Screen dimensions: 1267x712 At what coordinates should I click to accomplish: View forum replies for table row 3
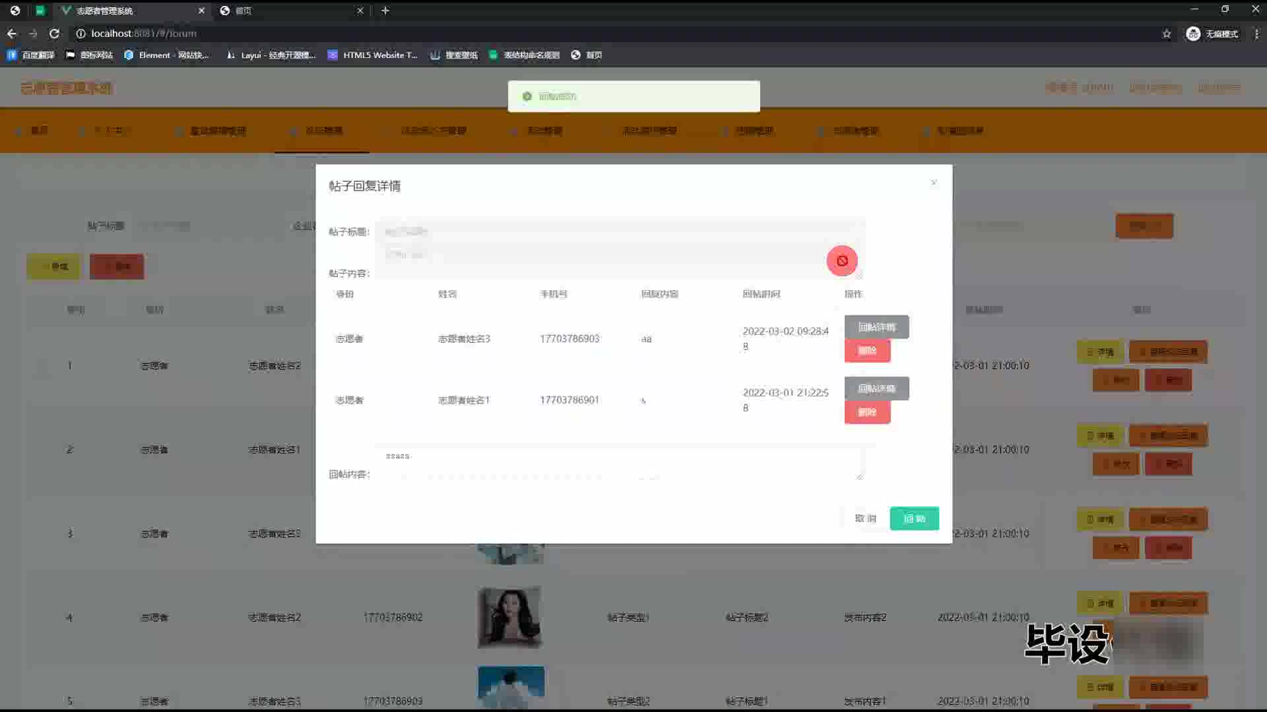[1168, 519]
